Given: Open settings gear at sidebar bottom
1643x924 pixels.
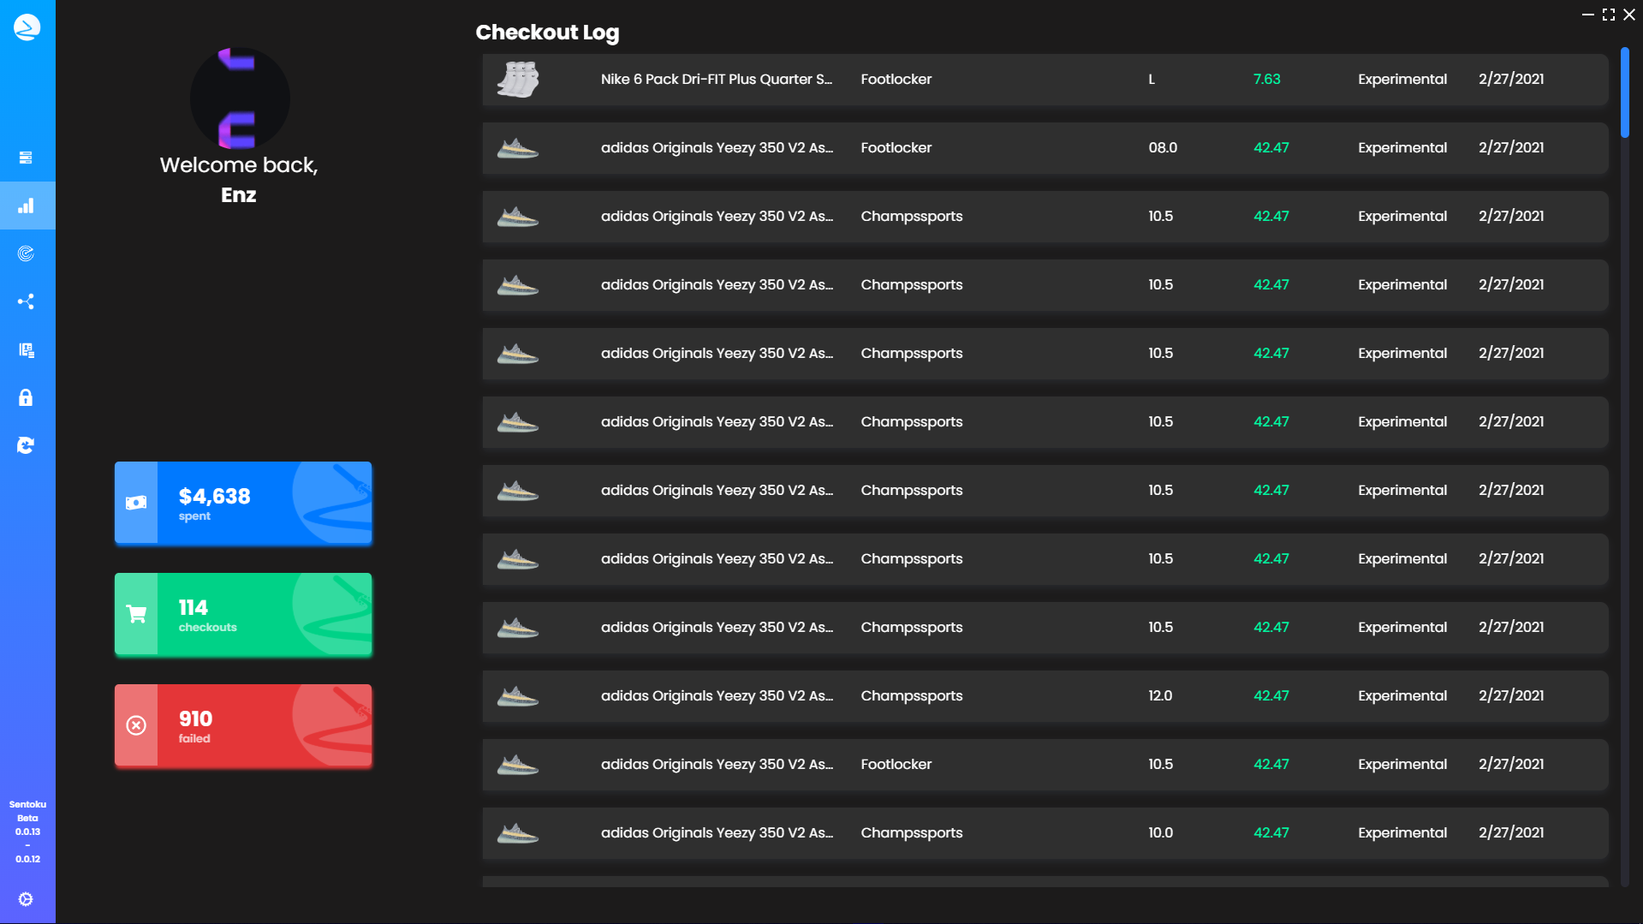Looking at the screenshot, I should tap(26, 899).
